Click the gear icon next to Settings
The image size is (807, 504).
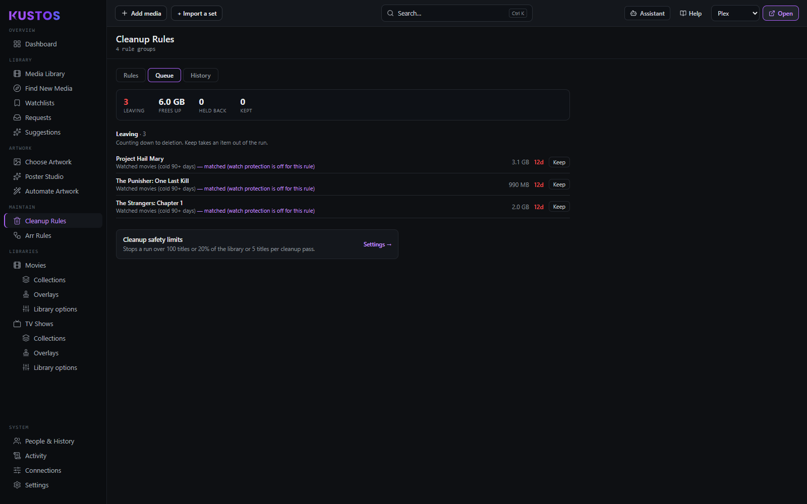[x=17, y=485]
